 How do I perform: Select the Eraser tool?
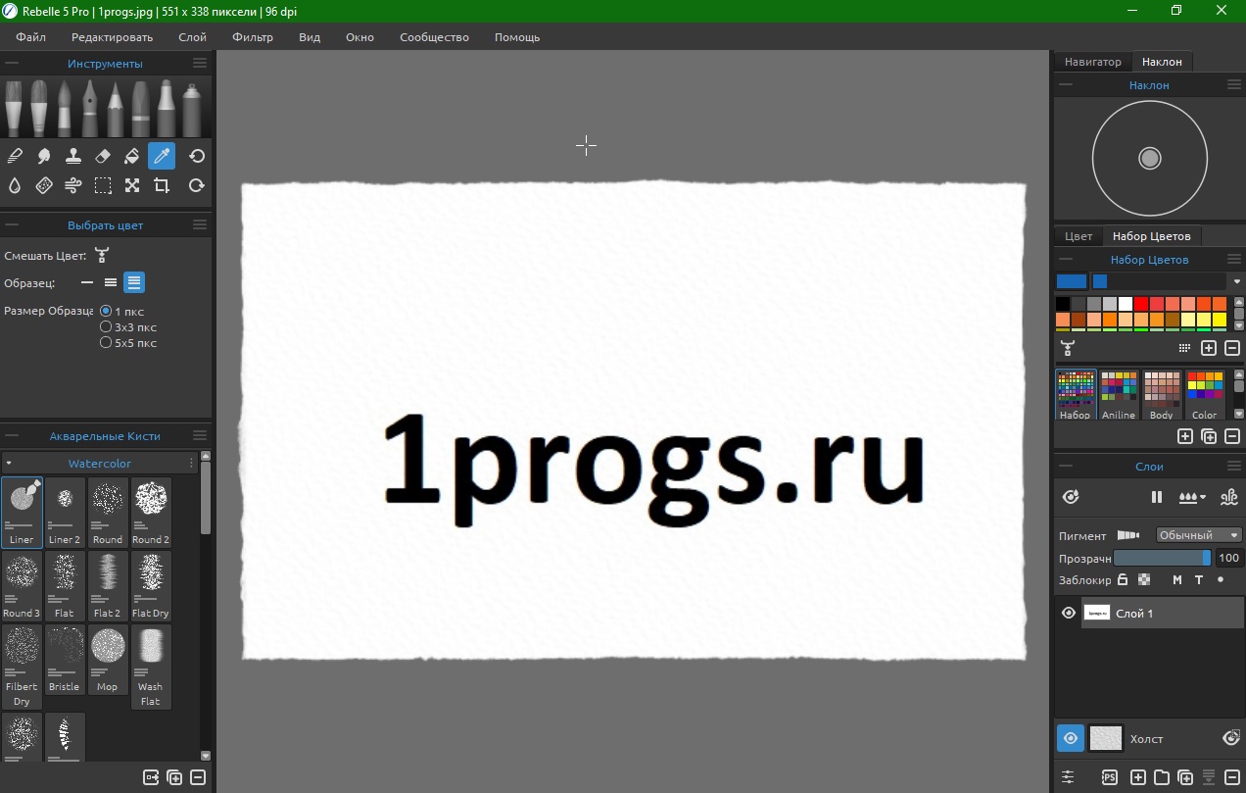coord(103,156)
